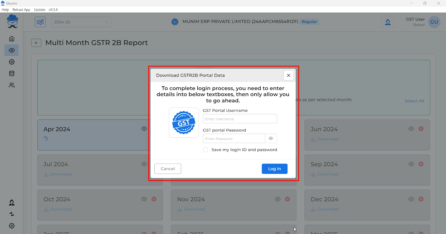The width and height of the screenshot is (446, 234).
Task: View Sep 2024 data with eye icon
Action: click(x=411, y=164)
